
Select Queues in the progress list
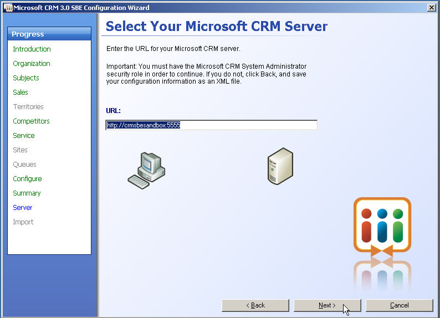[x=24, y=165]
